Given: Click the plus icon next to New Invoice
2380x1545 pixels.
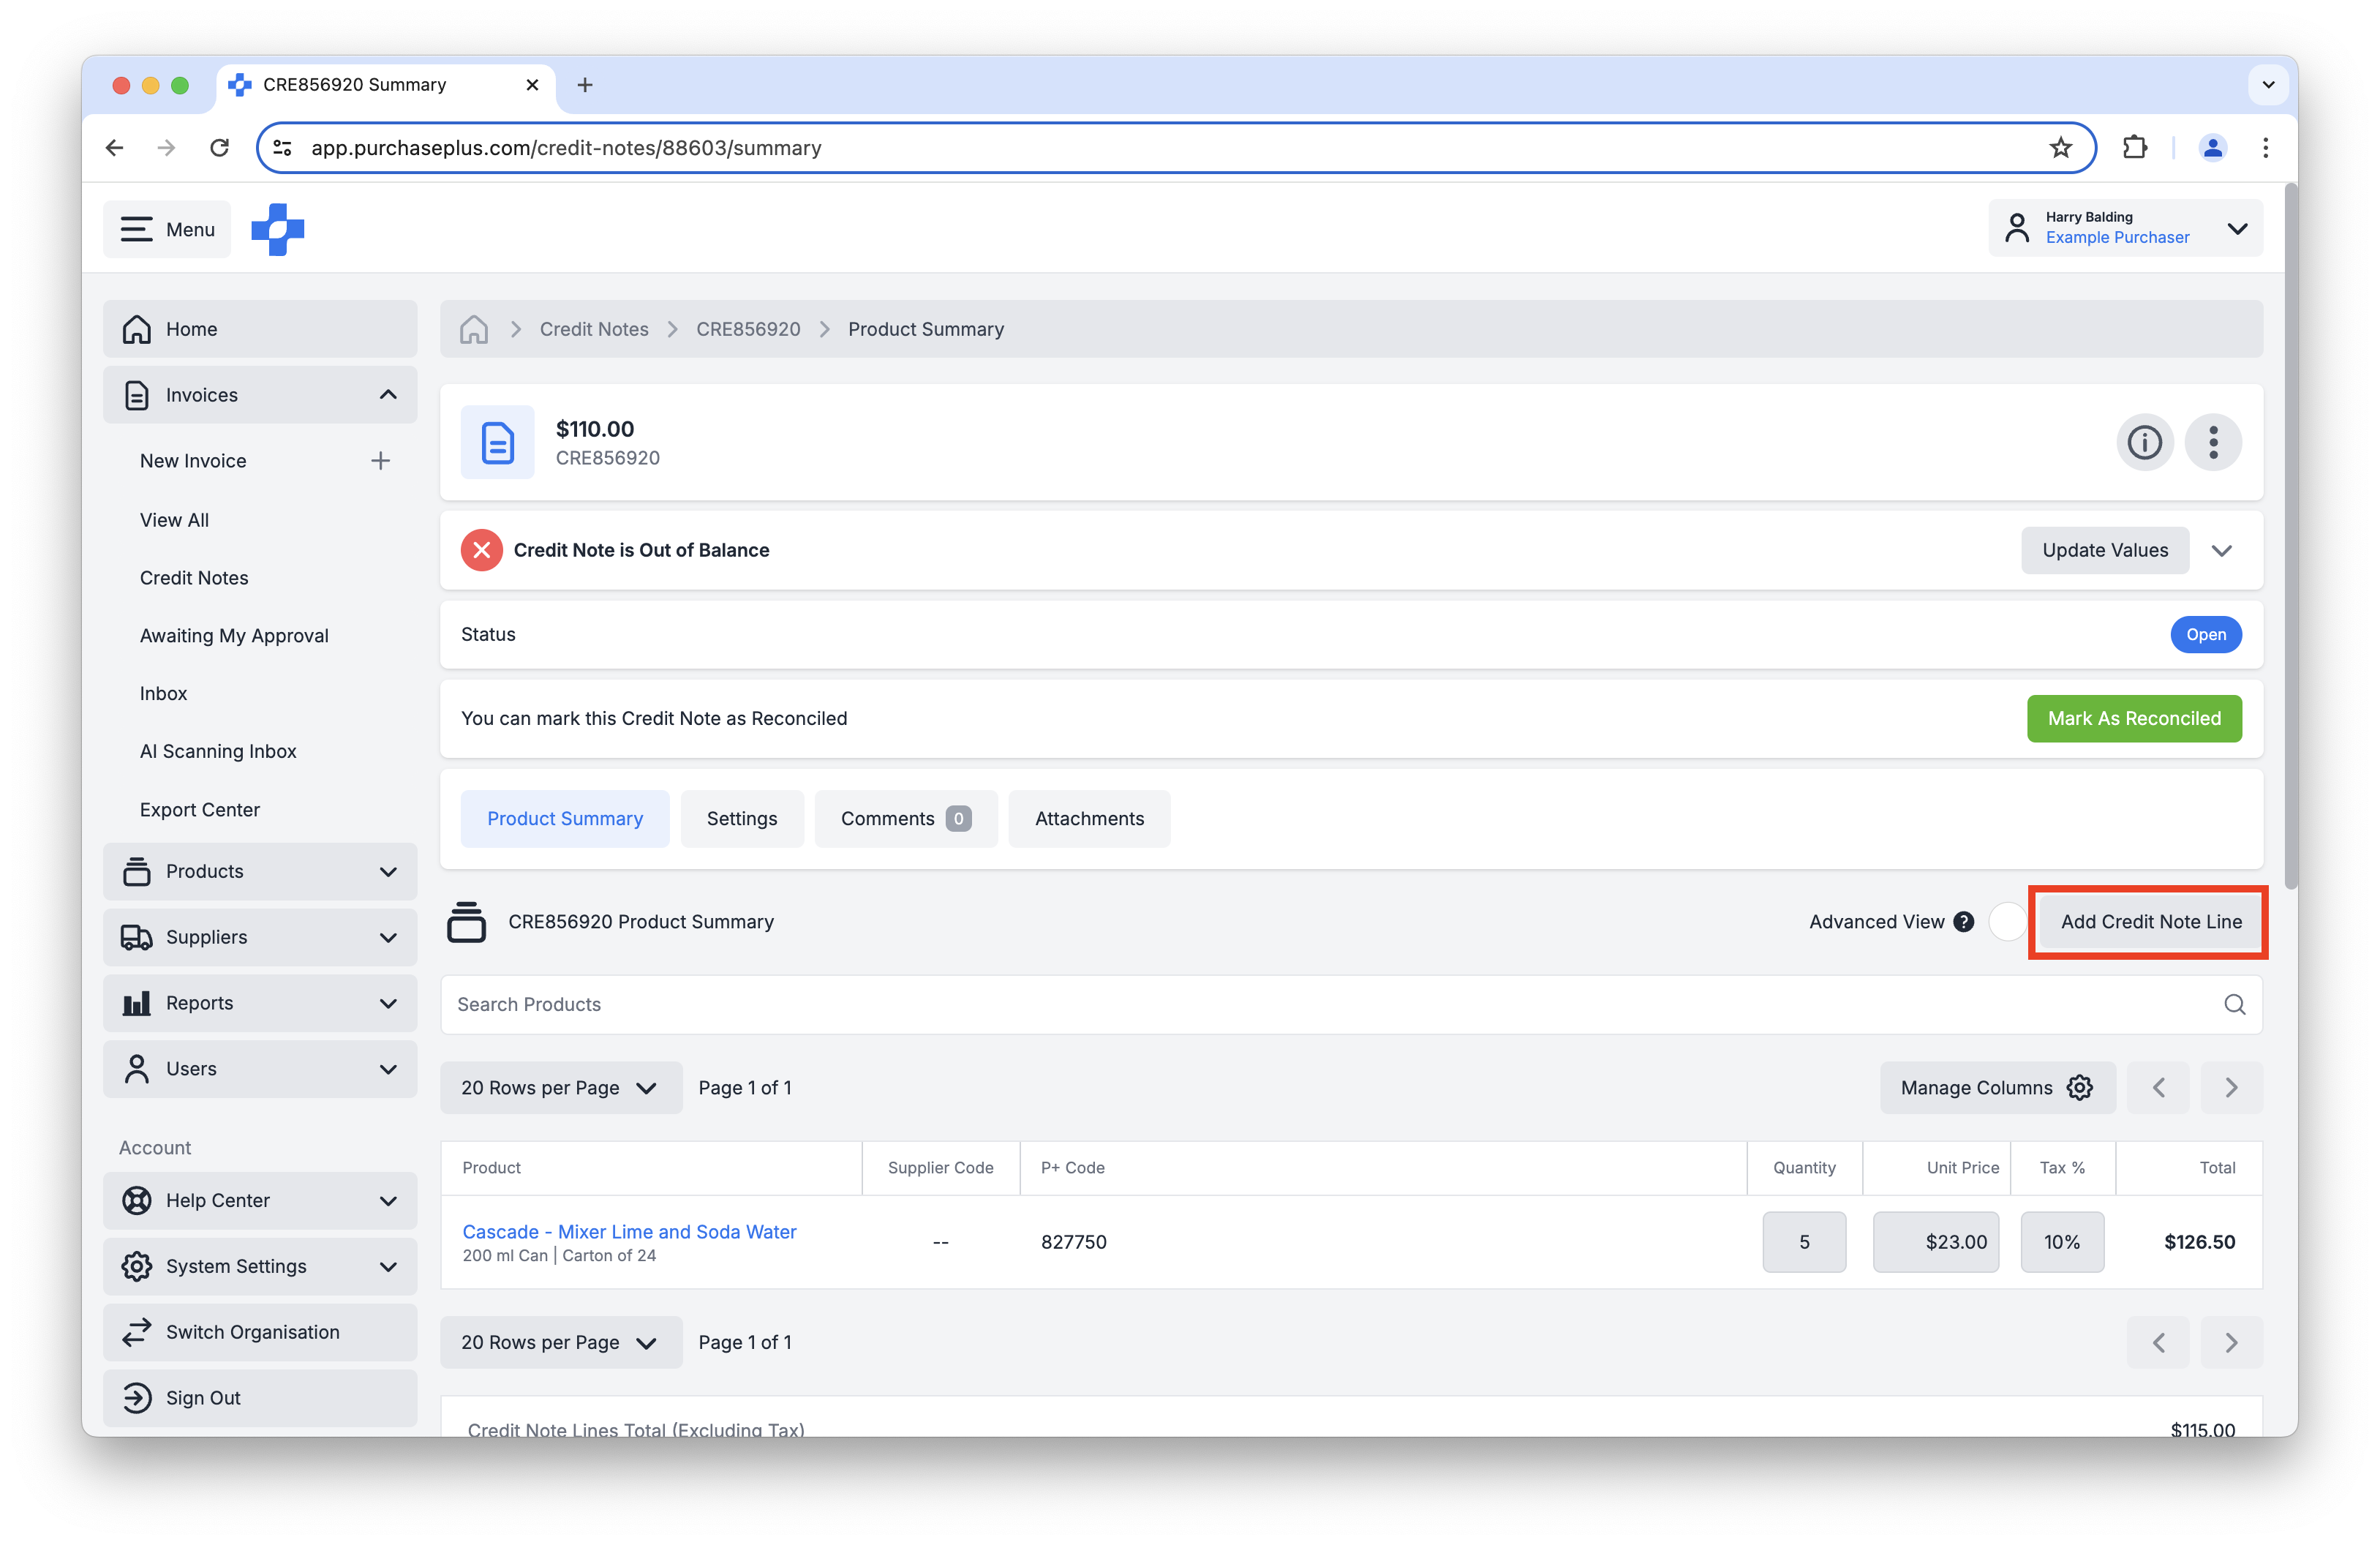Looking at the screenshot, I should pos(380,461).
